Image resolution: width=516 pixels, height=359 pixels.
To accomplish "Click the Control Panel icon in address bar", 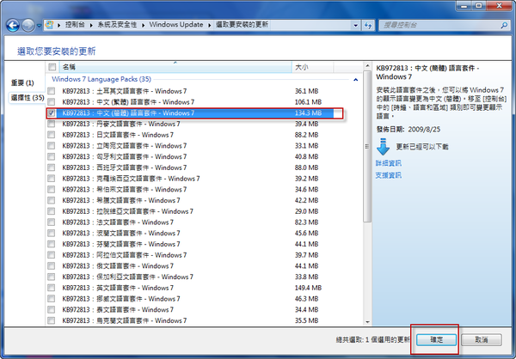I will pos(49,25).
